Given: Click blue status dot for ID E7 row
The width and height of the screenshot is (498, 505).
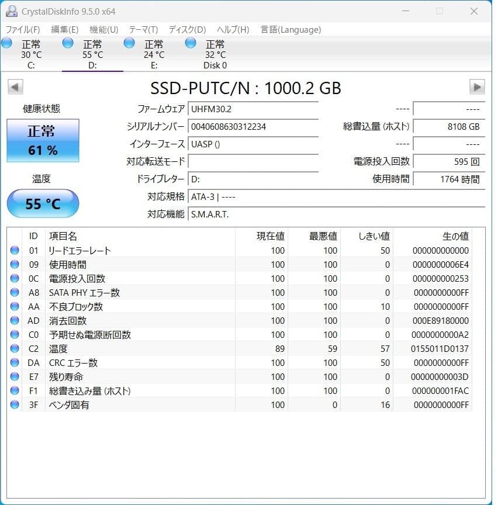Looking at the screenshot, I should pos(15,376).
